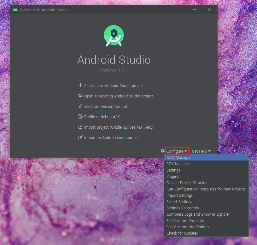Click the Android head icon in title bar
This screenshot has height=245, width=257.
pos(15,10)
